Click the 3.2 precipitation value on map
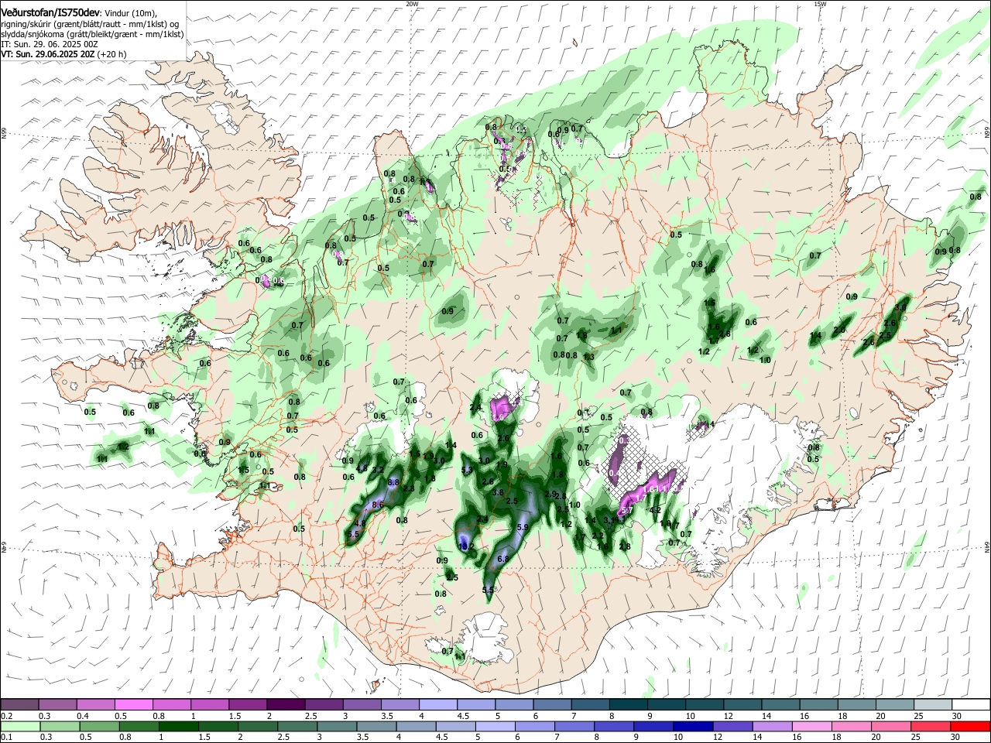 [x=379, y=470]
